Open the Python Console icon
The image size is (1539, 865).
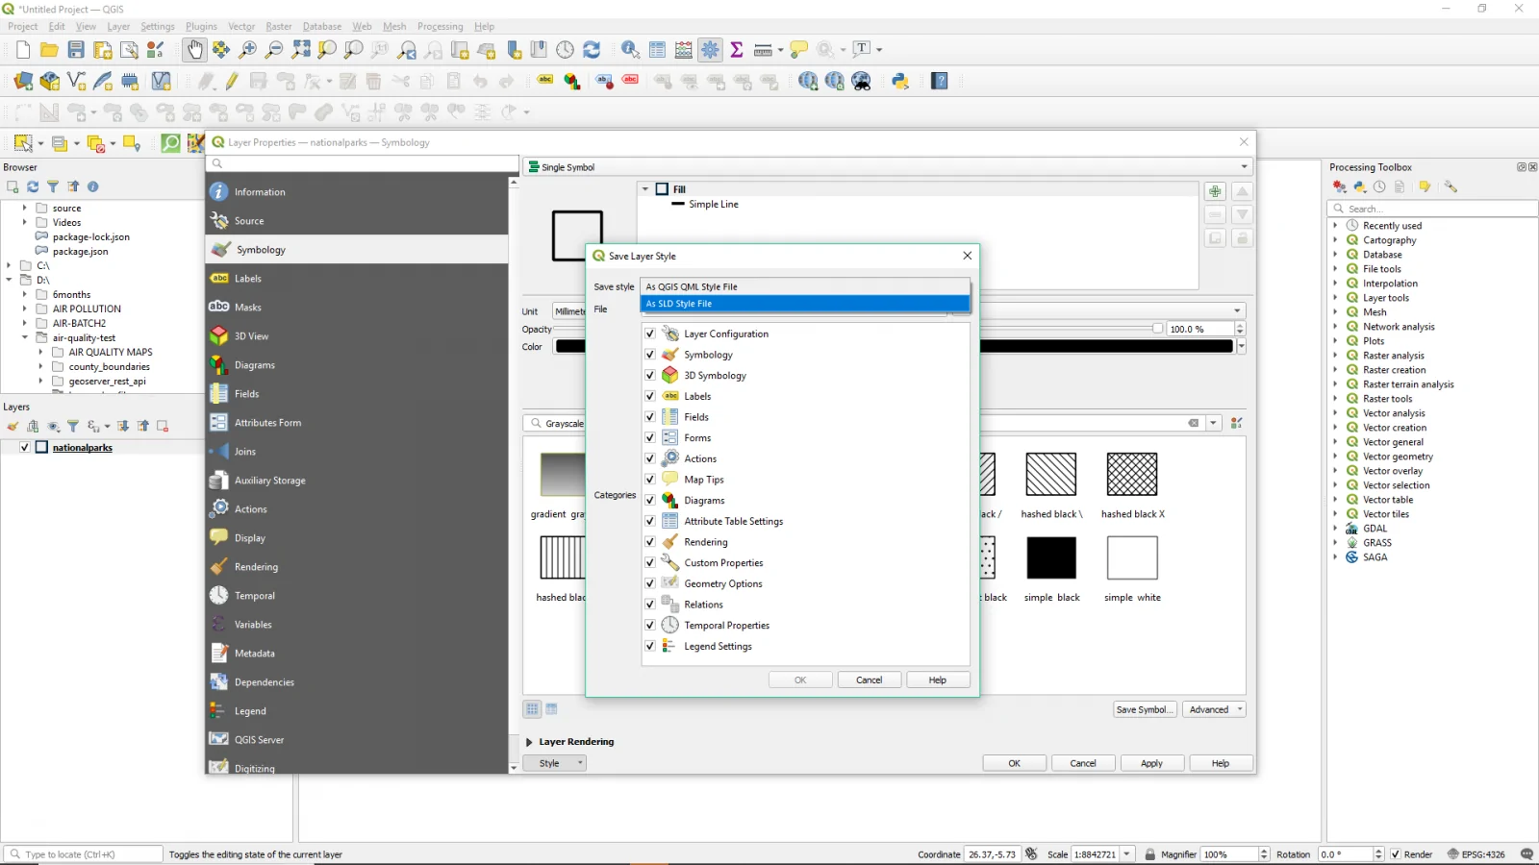[900, 81]
